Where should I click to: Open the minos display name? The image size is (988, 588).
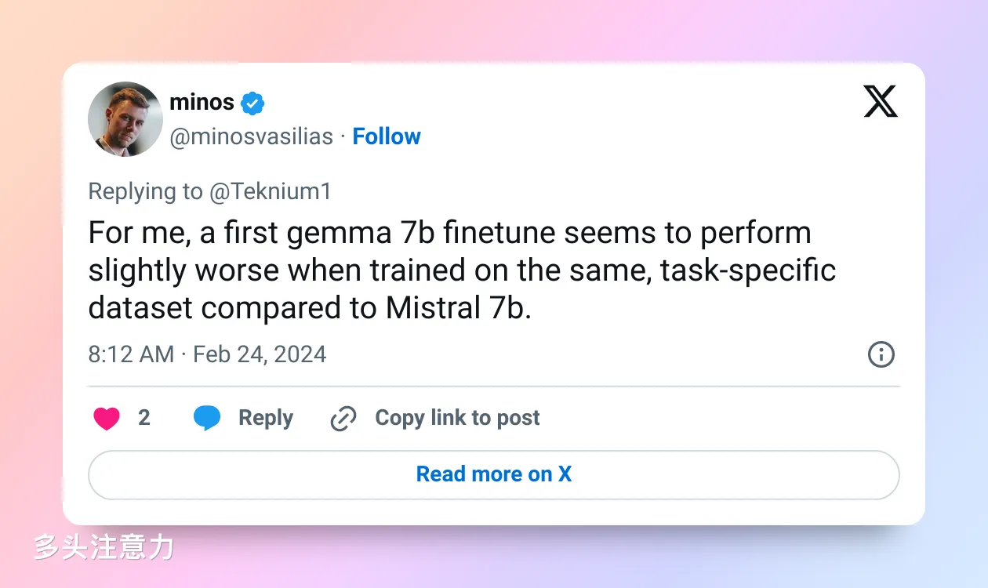click(x=202, y=102)
